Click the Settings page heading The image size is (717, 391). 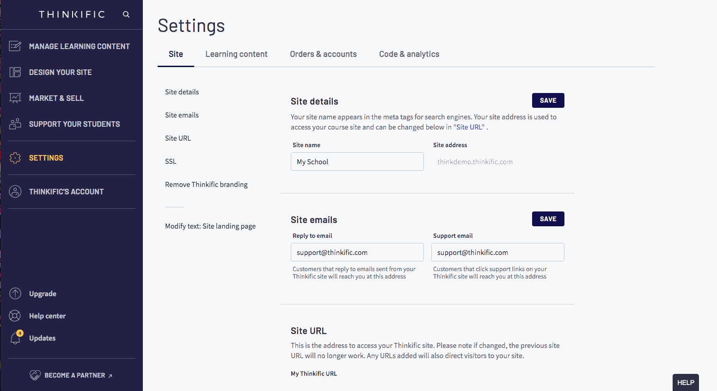pos(191,26)
